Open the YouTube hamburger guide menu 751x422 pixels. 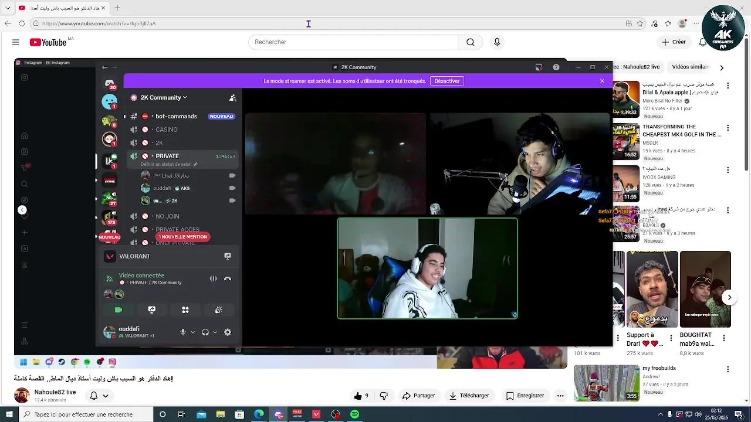click(x=16, y=42)
